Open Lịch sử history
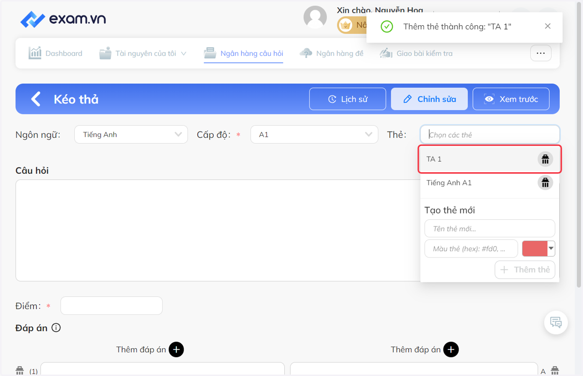583x376 pixels. click(x=347, y=99)
